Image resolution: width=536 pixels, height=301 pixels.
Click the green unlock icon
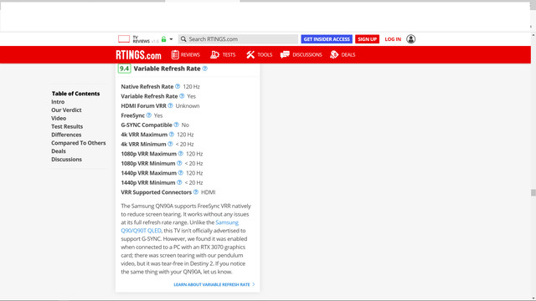coord(164,39)
